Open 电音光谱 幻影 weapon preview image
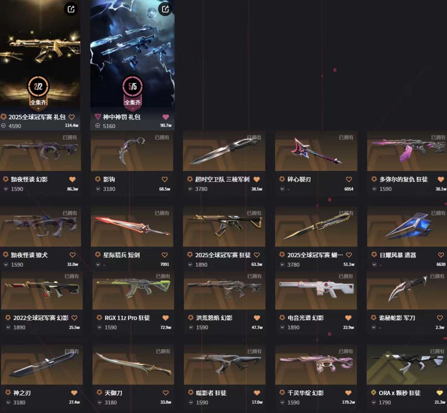 (x=316, y=290)
